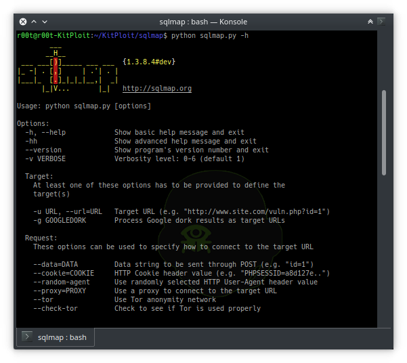The height and width of the screenshot is (363, 407).
Task: Click 'Verbosity level: 0-6 (default 1)'
Action: click(x=179, y=158)
